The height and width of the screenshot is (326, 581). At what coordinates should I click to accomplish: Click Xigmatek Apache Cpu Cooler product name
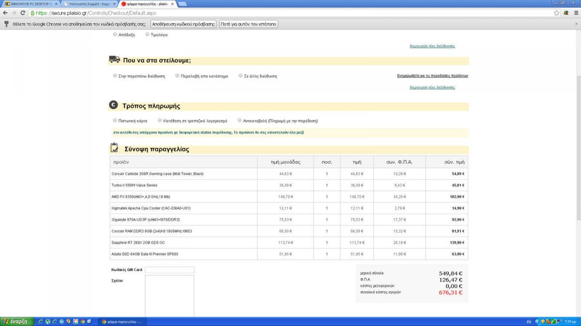(151, 209)
